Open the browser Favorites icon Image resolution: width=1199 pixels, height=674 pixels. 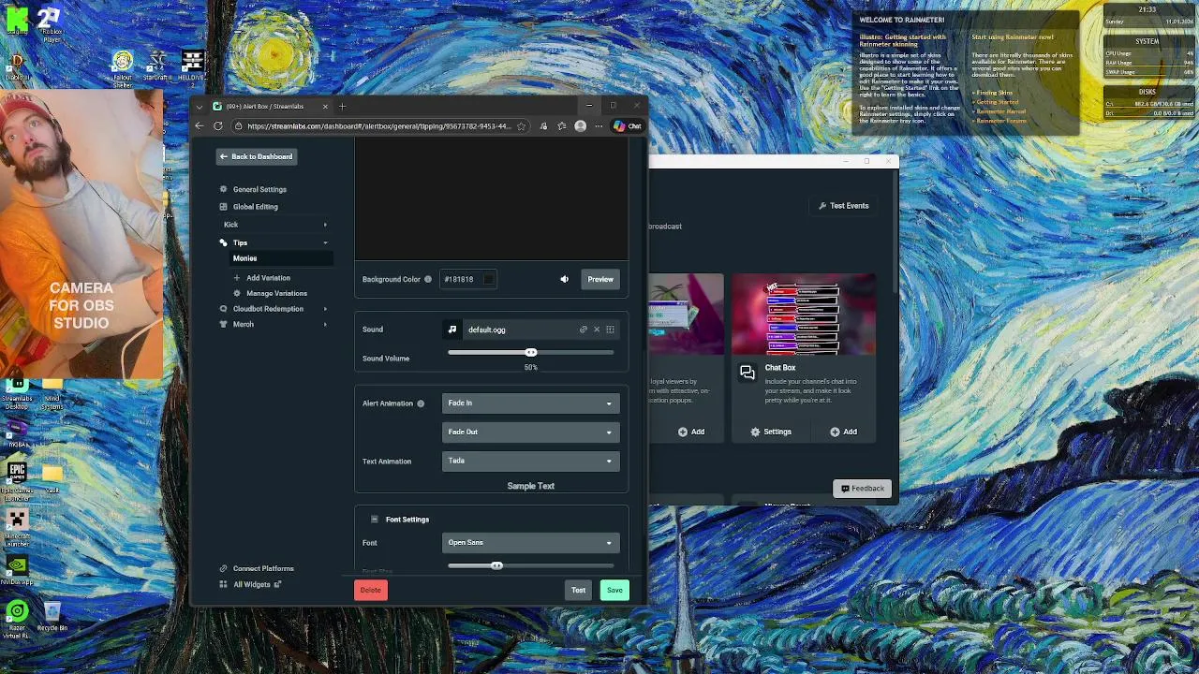click(561, 126)
